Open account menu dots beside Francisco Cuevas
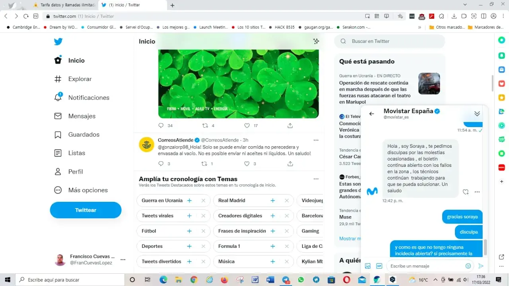The image size is (509, 286). click(x=123, y=260)
